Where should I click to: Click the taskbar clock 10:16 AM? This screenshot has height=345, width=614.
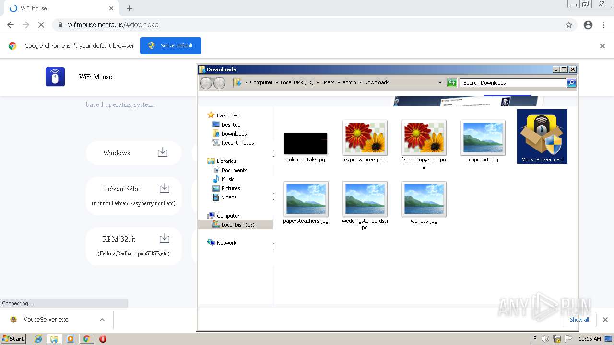(x=590, y=339)
